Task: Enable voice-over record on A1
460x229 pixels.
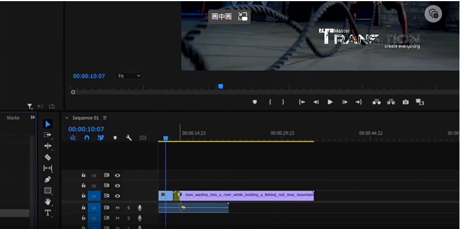Action: (140, 208)
